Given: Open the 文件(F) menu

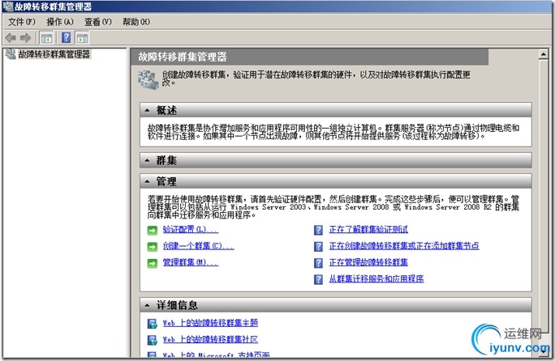Looking at the screenshot, I should 22,22.
